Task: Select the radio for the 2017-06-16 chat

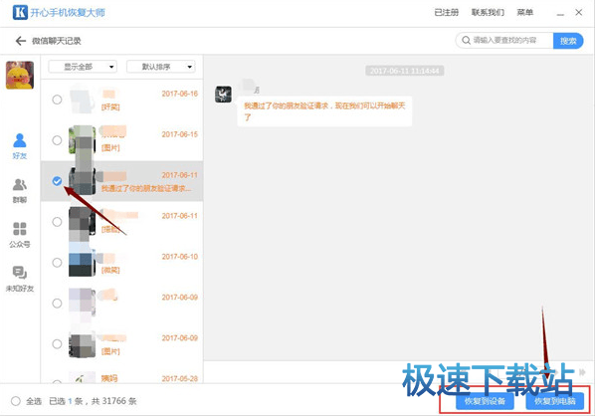Action: [x=57, y=100]
